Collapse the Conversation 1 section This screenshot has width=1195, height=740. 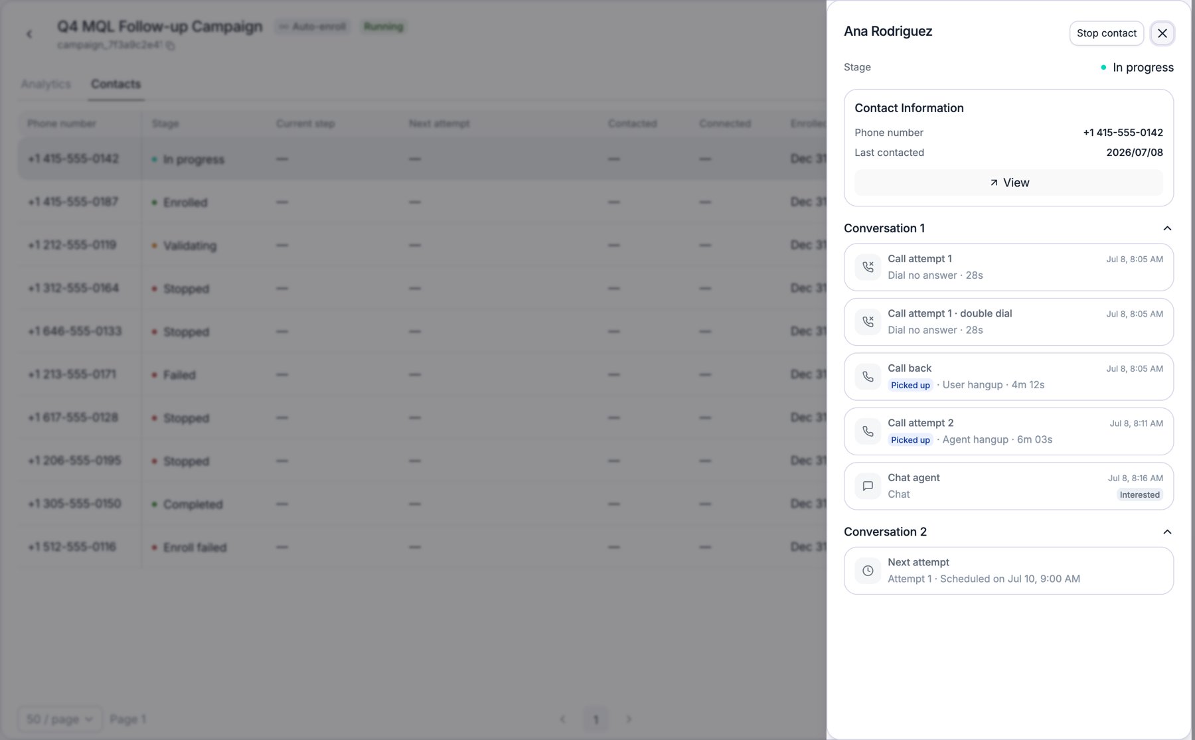point(1167,228)
